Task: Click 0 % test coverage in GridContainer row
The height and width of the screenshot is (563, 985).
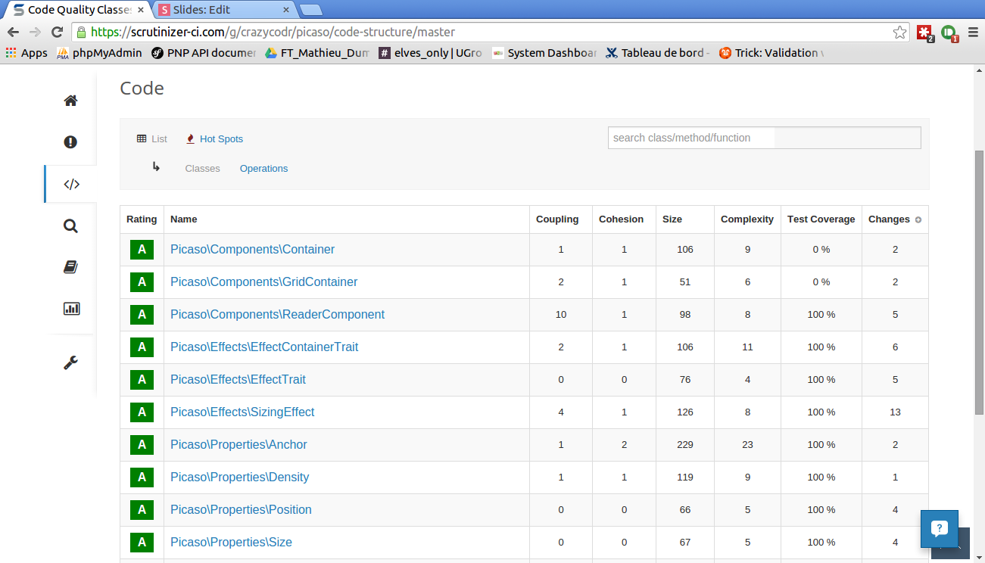Action: 821,282
